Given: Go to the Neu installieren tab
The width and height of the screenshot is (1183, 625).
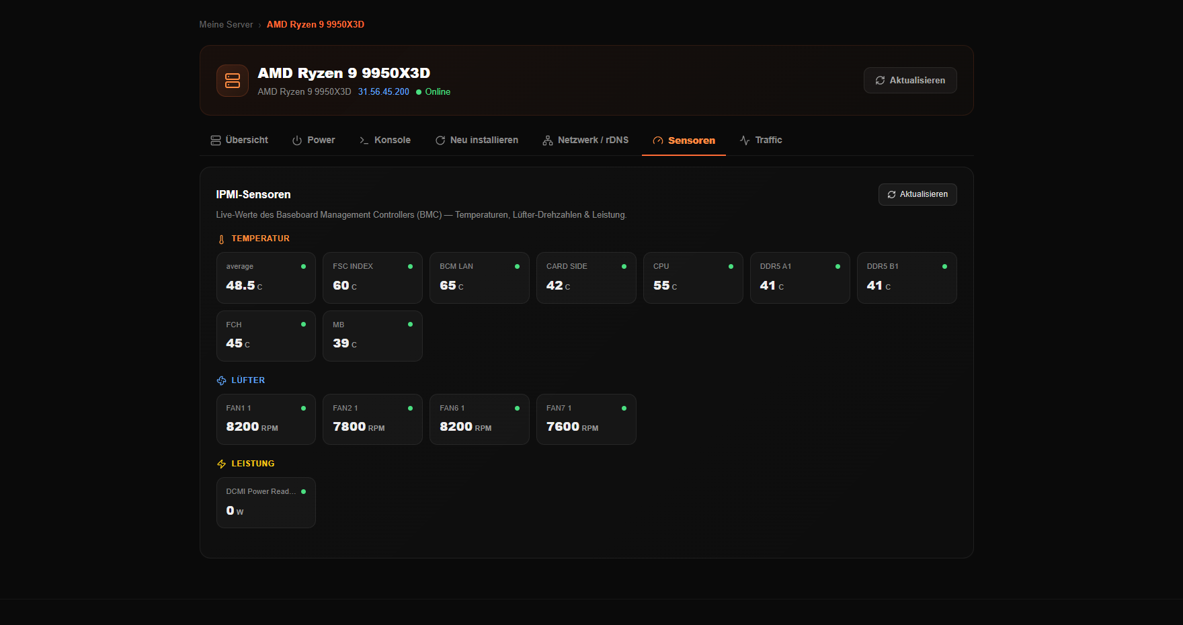Looking at the screenshot, I should tap(477, 140).
